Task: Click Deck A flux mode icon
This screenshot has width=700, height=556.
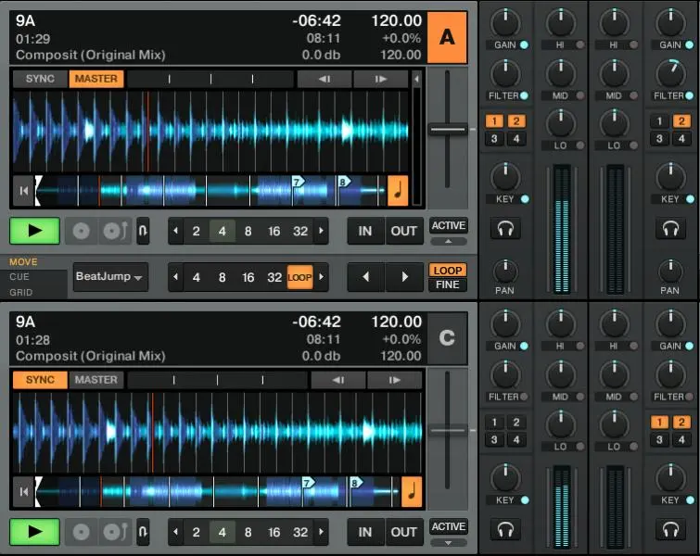Action: [x=143, y=231]
